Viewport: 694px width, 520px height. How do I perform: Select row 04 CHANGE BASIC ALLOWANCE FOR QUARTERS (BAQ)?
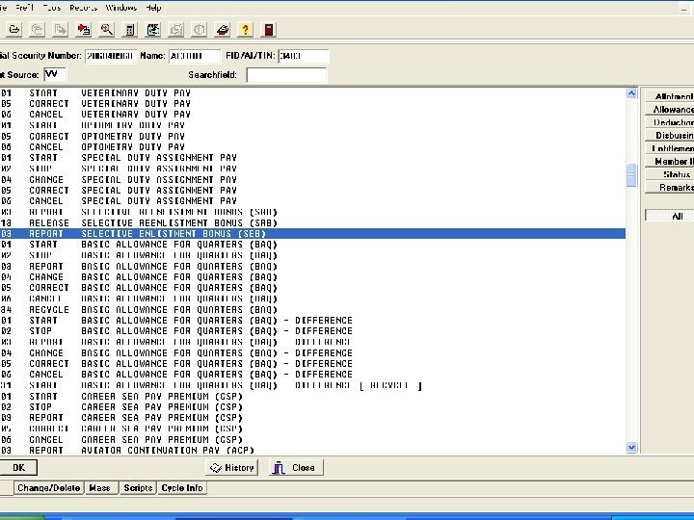[312, 276]
